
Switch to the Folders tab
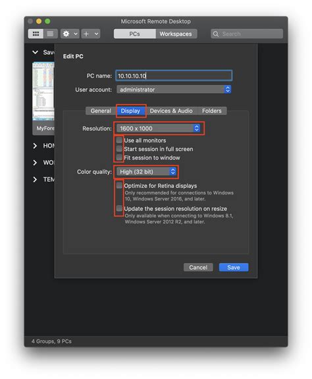coord(211,111)
